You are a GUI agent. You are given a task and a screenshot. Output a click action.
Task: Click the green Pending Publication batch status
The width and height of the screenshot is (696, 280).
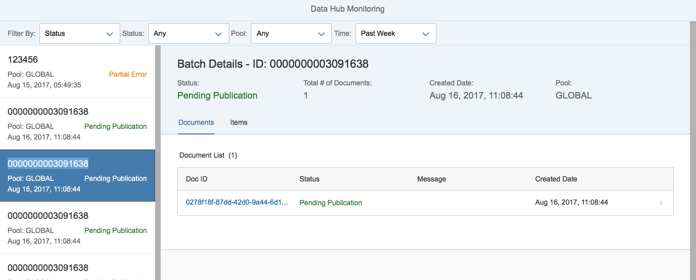[x=217, y=96]
